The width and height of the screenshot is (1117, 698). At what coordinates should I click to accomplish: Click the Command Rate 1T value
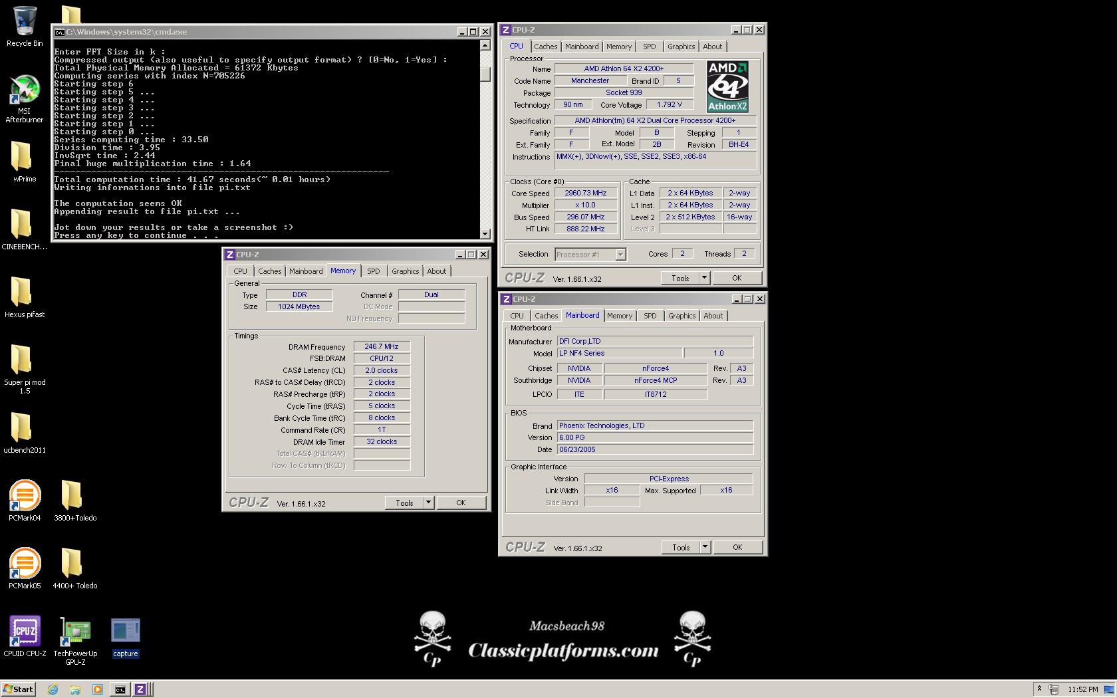click(x=382, y=429)
